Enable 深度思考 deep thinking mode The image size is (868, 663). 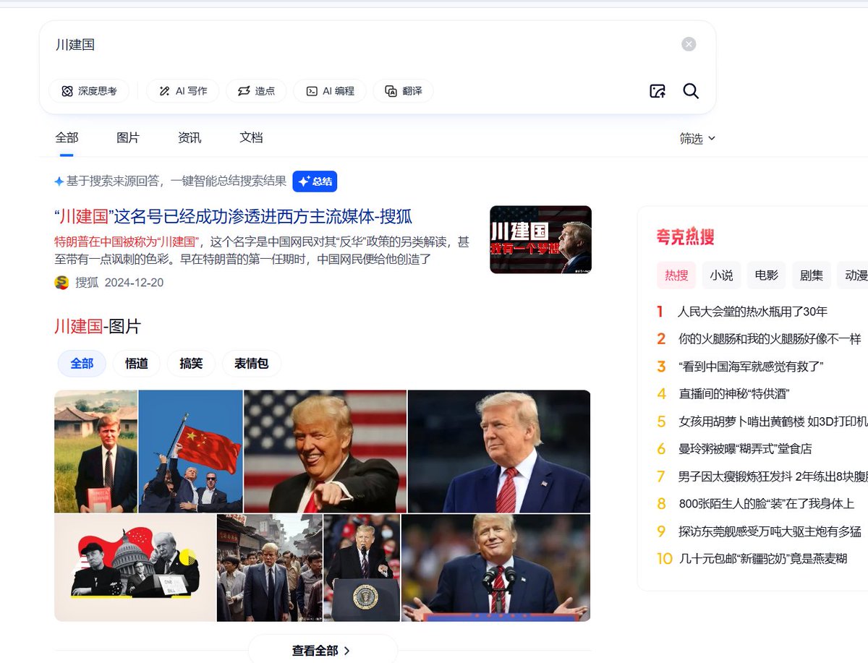[x=89, y=91]
